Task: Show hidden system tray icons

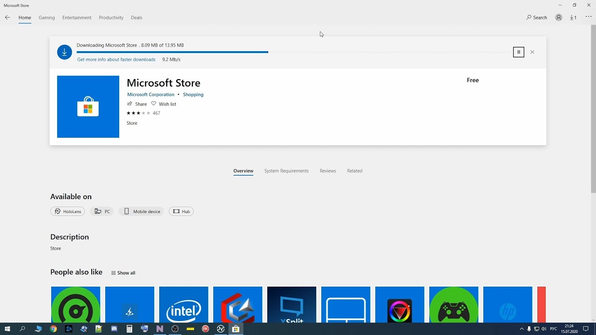Action: coord(521,329)
